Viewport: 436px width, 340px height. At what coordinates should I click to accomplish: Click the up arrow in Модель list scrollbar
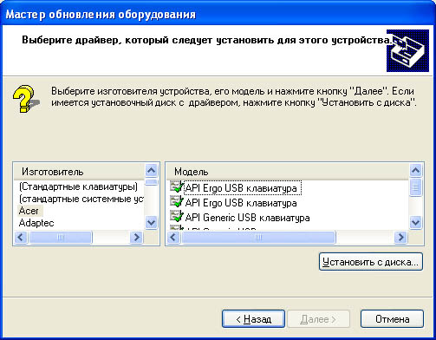tap(415, 171)
